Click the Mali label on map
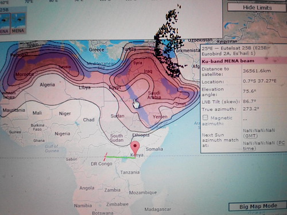Viewport: 287px width, 215px height. 37,113
